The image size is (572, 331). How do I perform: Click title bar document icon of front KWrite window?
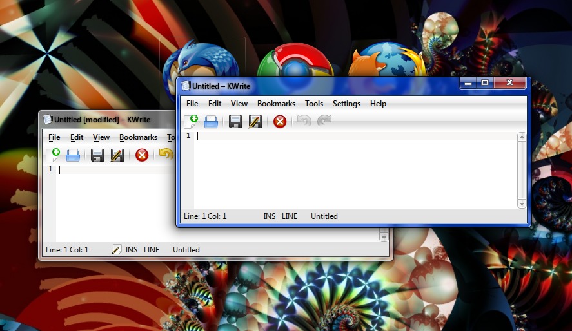tap(186, 86)
